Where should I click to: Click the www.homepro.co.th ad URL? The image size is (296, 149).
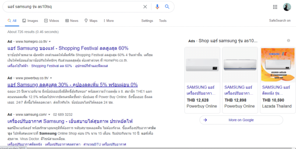(31, 42)
